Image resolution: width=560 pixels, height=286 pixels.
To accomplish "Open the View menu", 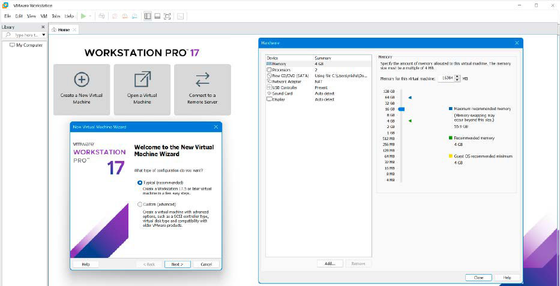I will (31, 16).
